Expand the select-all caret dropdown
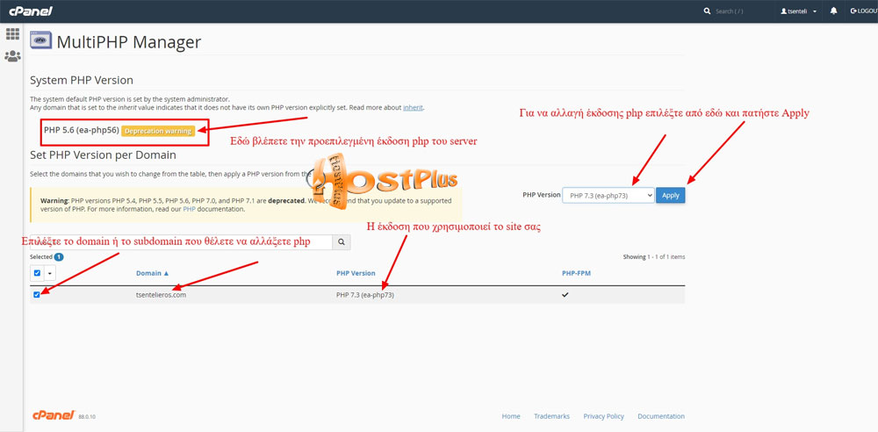878x432 pixels. tap(50, 273)
